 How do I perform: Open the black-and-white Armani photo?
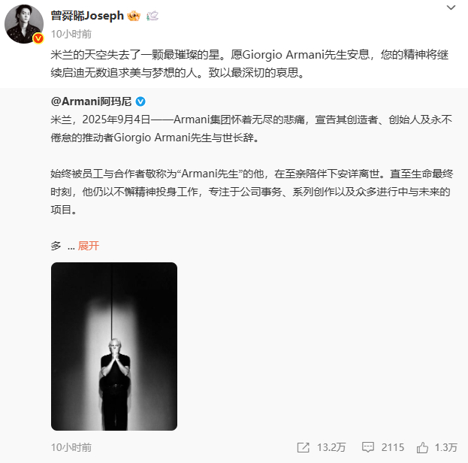[114, 346]
